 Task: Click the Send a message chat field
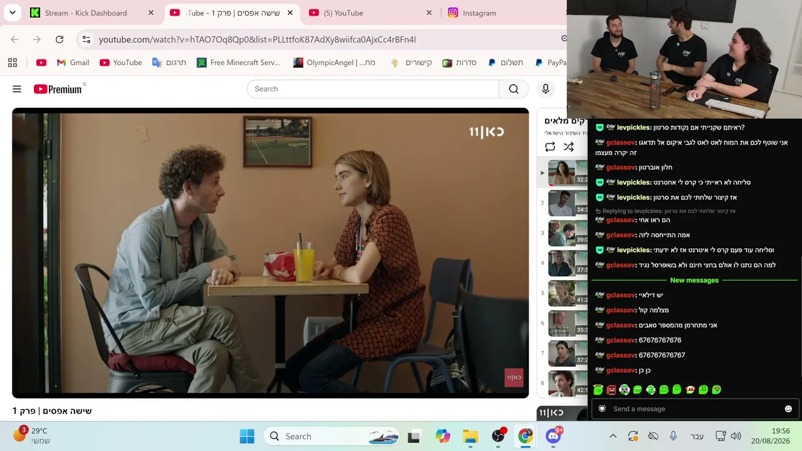point(695,409)
